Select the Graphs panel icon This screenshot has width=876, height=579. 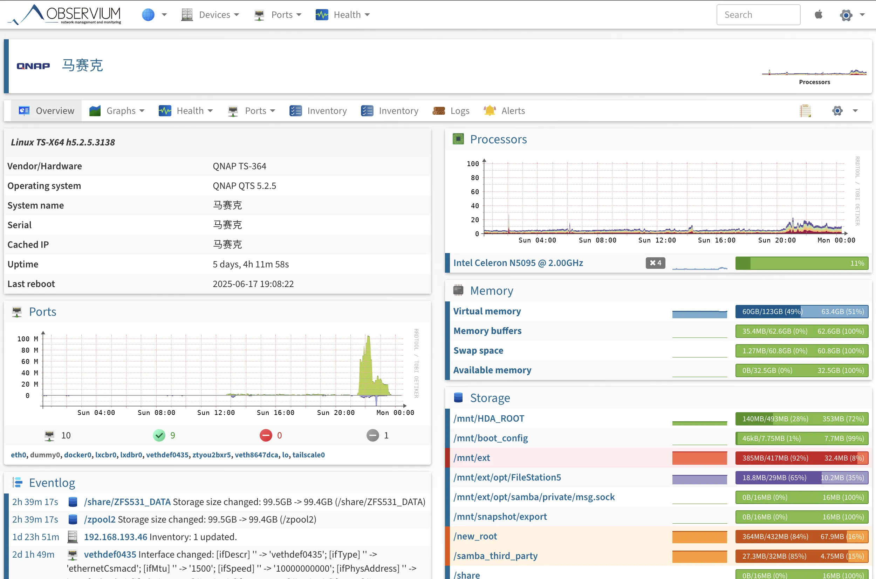(x=95, y=110)
